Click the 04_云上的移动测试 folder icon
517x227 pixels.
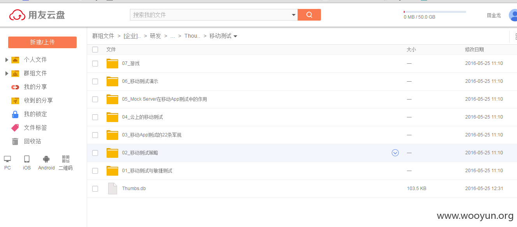click(112, 117)
